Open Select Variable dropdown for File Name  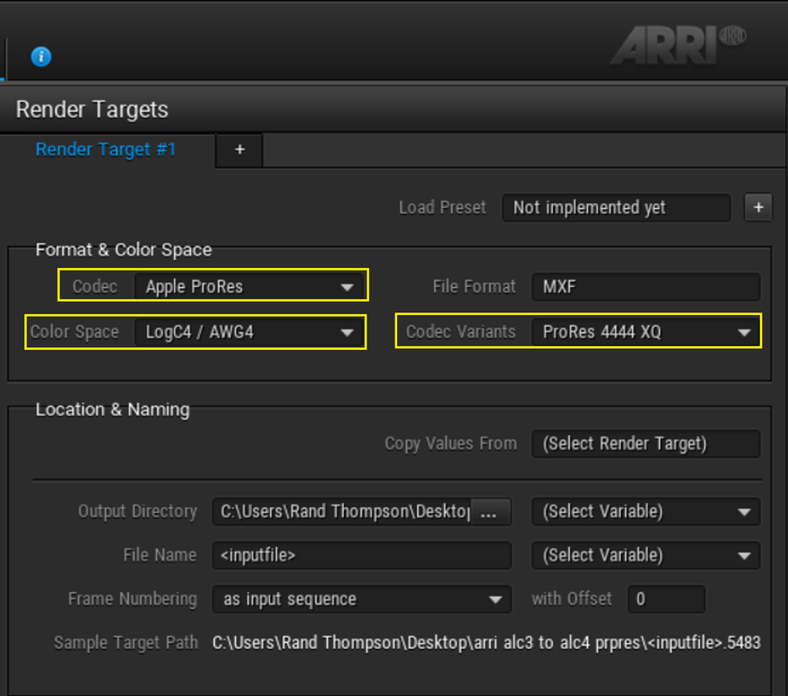(x=646, y=555)
